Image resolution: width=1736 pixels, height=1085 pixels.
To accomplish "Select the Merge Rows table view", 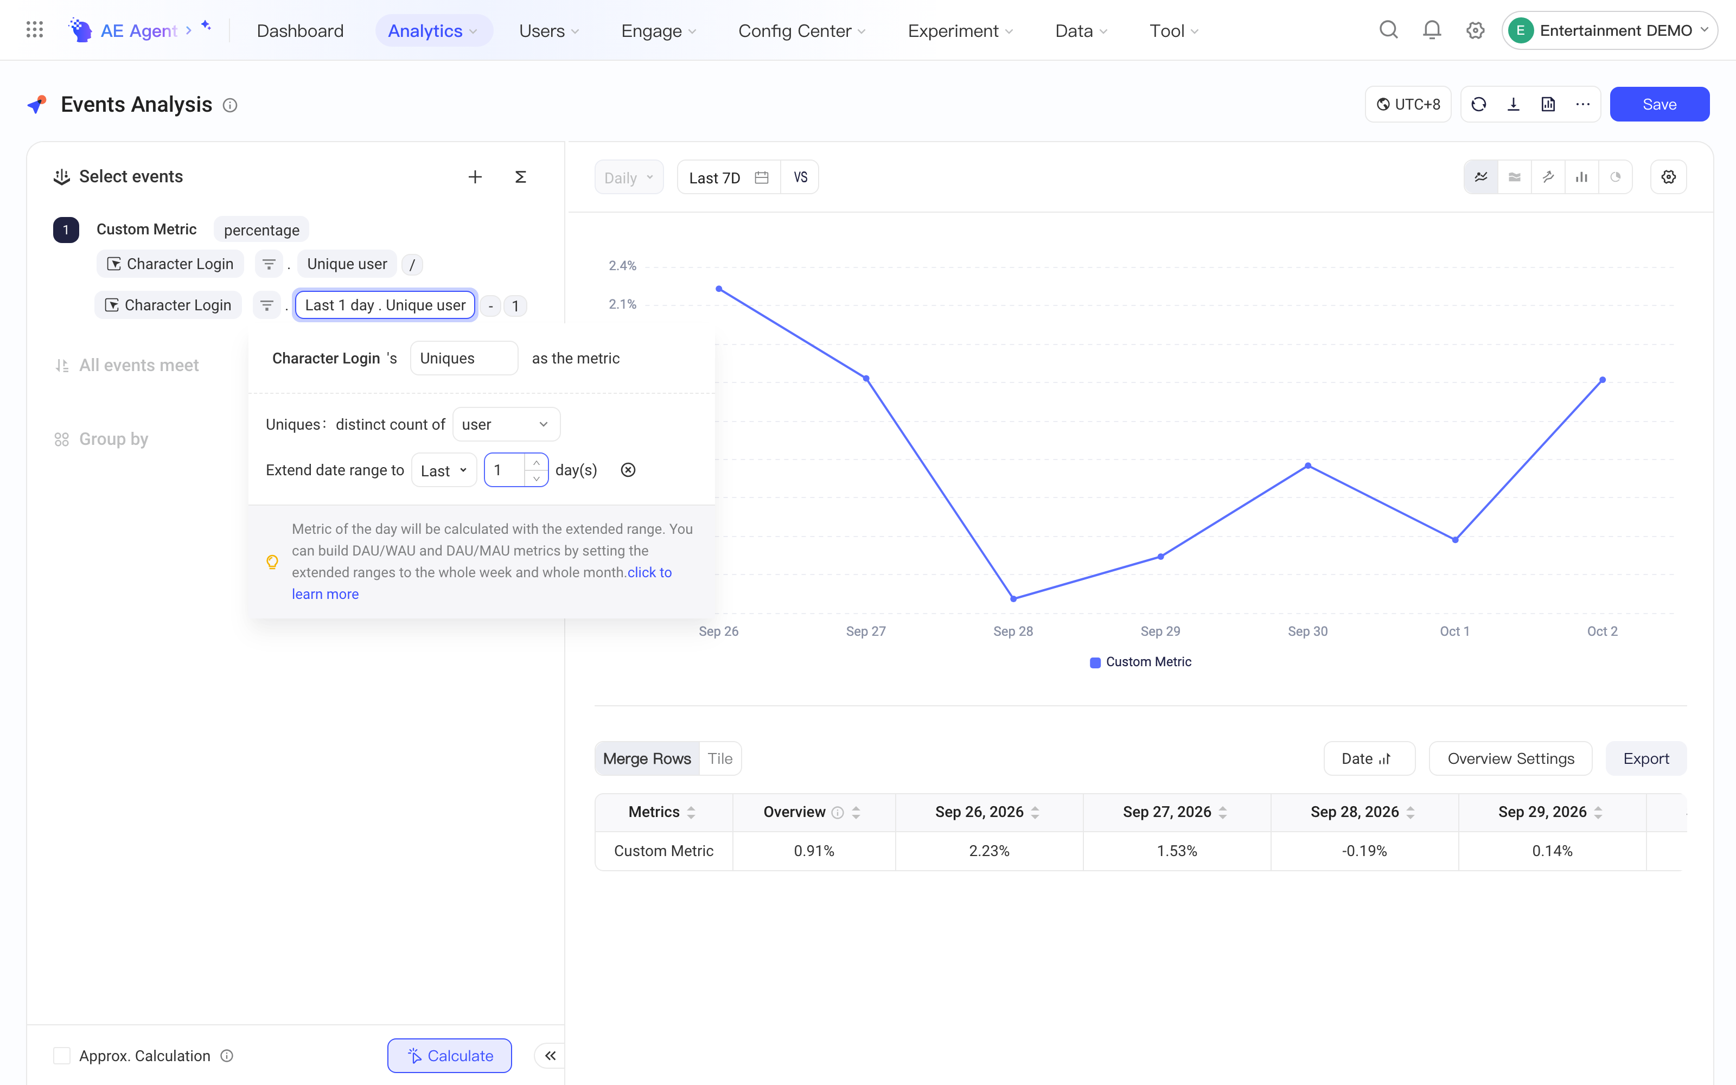I will click(647, 758).
